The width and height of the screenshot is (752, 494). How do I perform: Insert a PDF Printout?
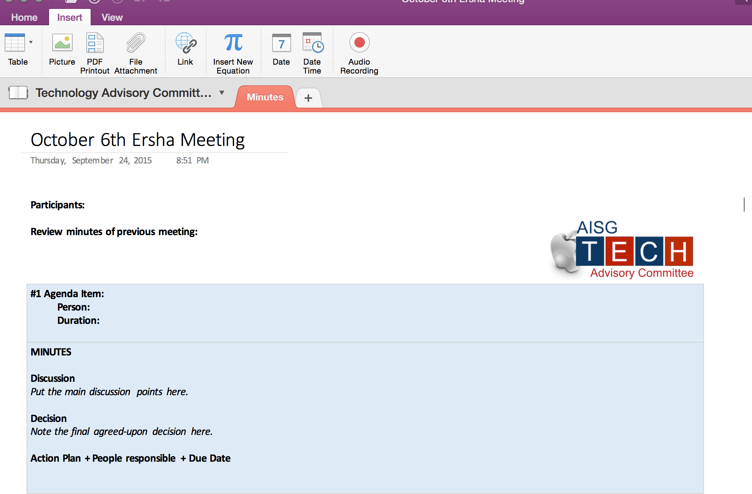point(95,43)
